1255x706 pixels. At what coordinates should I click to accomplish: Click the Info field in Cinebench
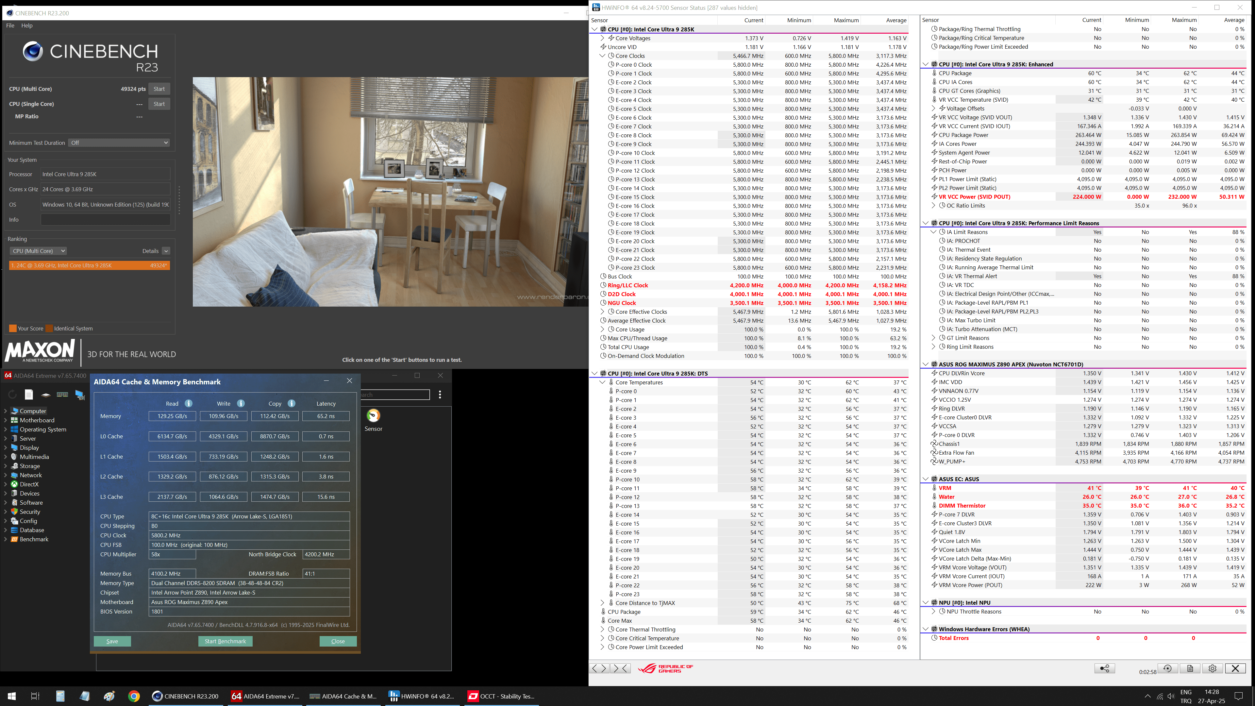[105, 220]
